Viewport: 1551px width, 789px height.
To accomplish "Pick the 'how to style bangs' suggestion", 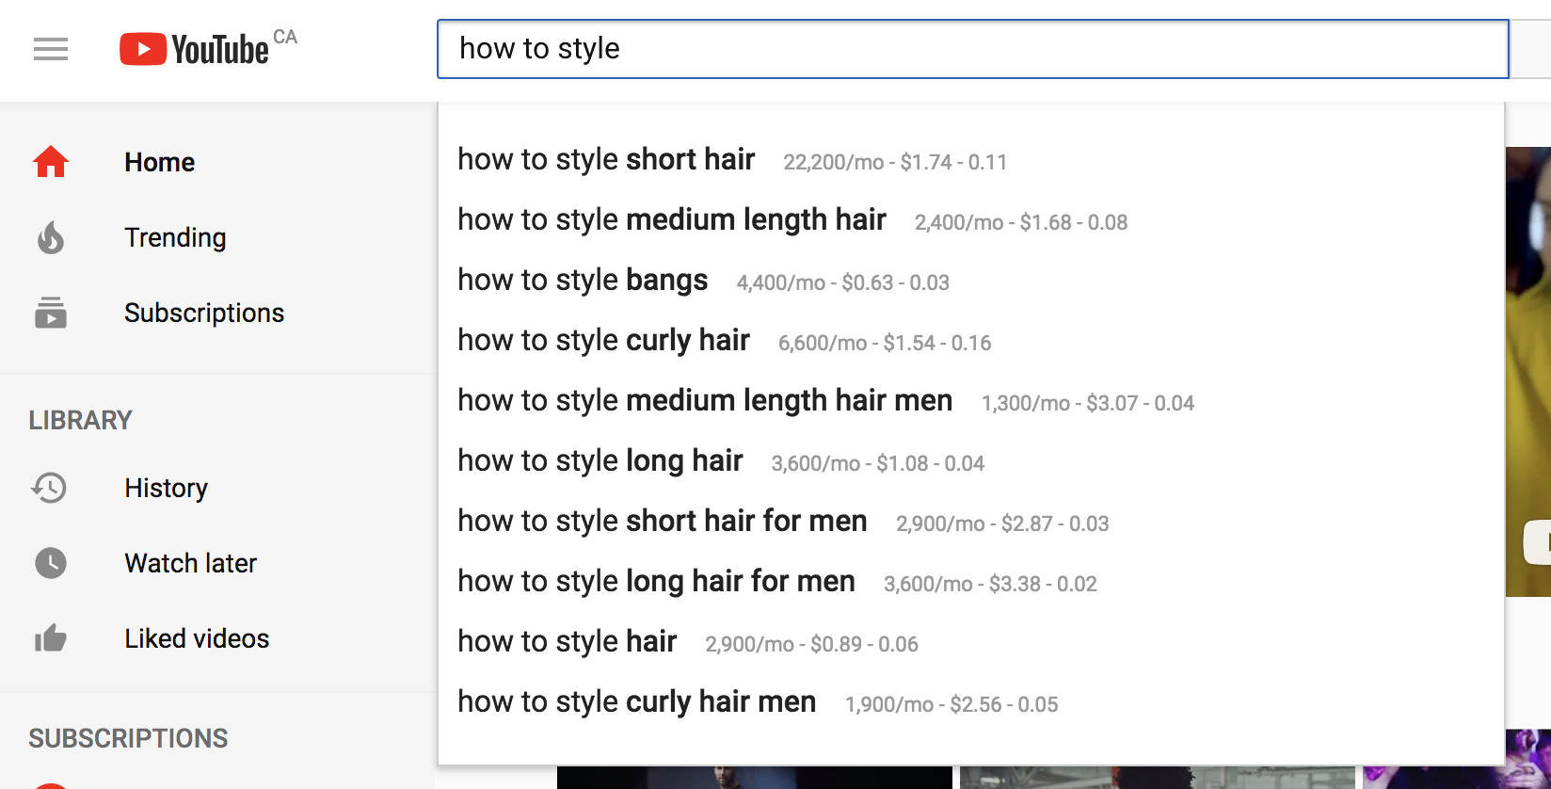I will (x=583, y=281).
